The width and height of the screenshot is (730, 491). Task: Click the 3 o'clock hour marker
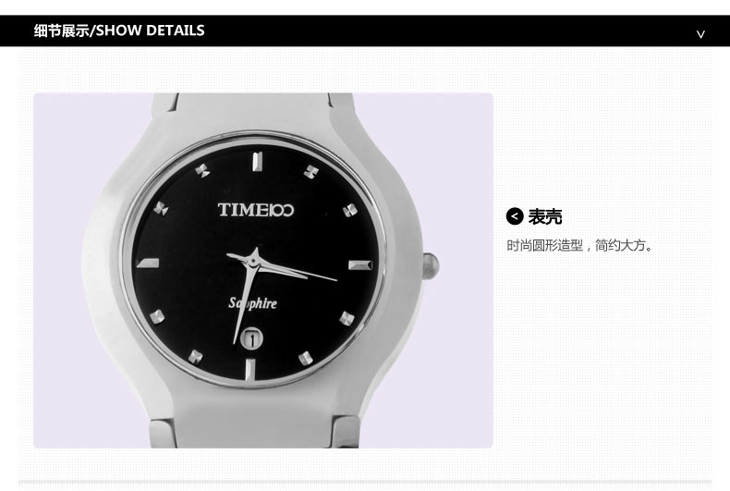point(359,265)
